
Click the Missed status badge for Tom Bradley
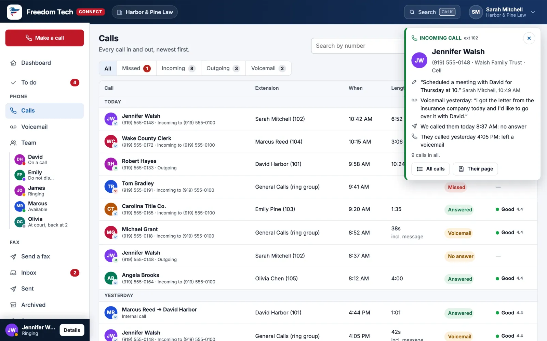pyautogui.click(x=456, y=187)
